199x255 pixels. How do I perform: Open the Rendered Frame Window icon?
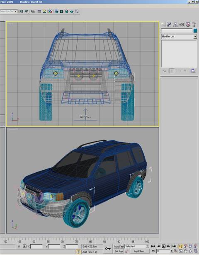click(x=61, y=11)
